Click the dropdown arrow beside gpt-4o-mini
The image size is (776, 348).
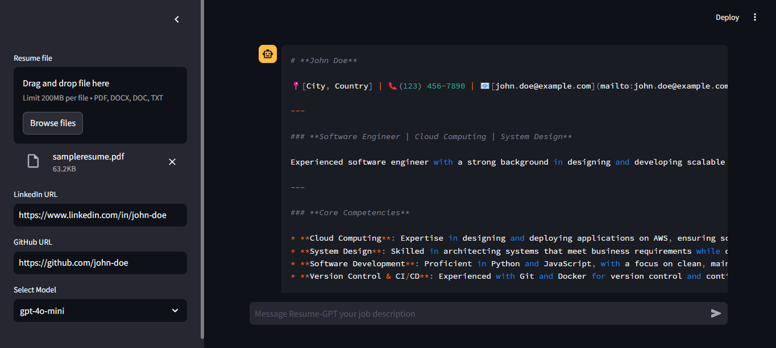click(175, 311)
